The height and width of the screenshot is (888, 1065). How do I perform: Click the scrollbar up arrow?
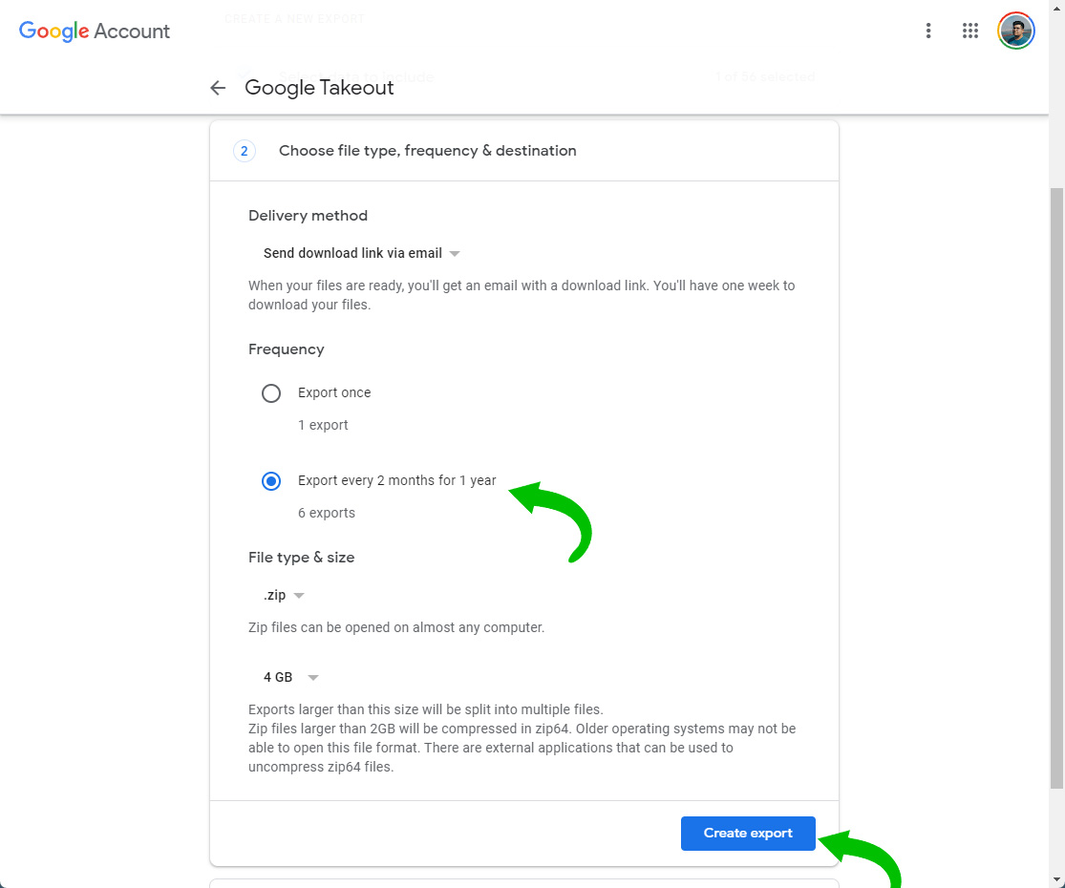(1056, 8)
